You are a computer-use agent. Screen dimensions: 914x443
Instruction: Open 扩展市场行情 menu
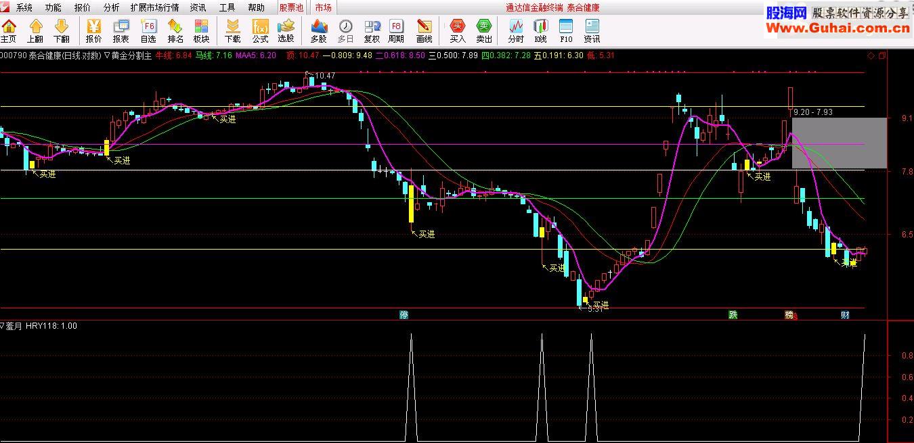point(155,7)
